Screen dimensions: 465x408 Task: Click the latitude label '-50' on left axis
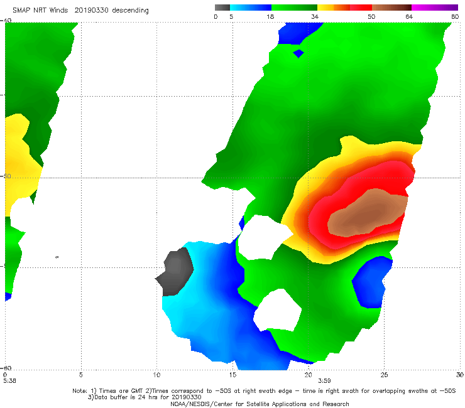tap(6, 176)
